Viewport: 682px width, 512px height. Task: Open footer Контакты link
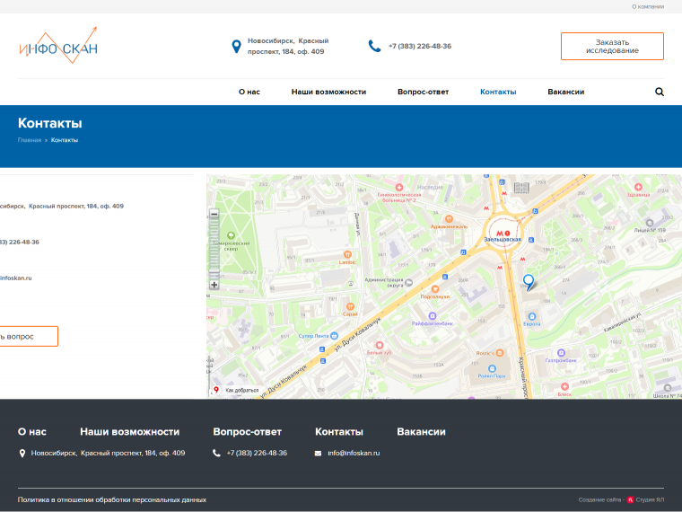pyautogui.click(x=339, y=432)
